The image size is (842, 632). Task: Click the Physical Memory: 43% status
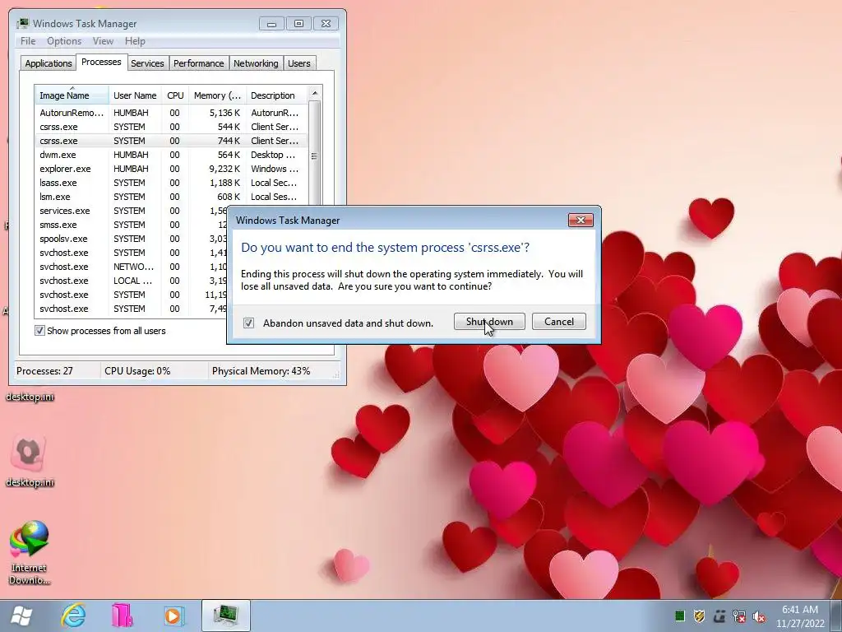(261, 371)
